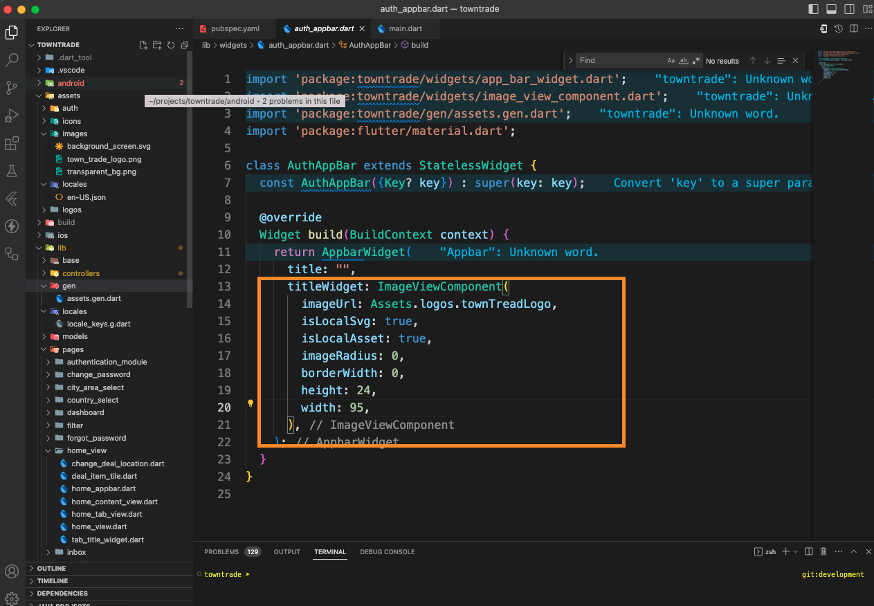Kill terminal with trash icon
The width and height of the screenshot is (874, 606).
(x=823, y=551)
